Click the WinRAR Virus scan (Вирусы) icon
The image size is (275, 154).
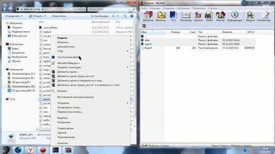click(250, 16)
